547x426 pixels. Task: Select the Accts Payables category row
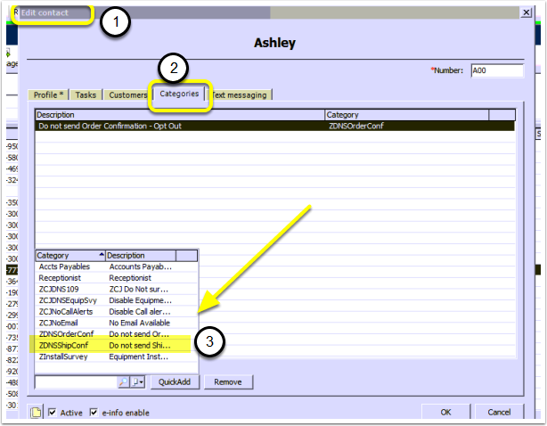[x=117, y=266]
